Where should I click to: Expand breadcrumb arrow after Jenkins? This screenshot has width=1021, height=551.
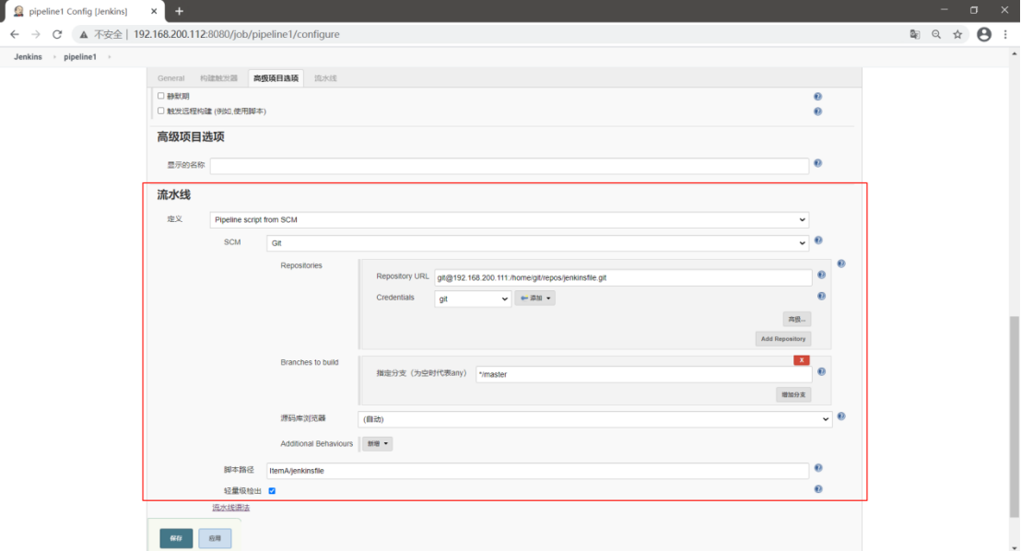[54, 57]
